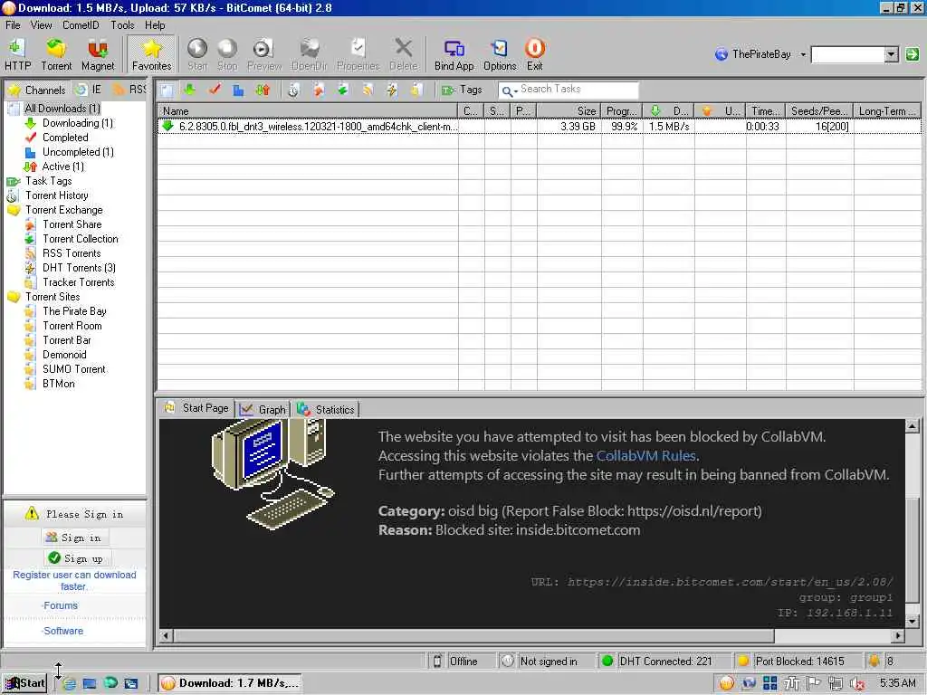Image resolution: width=927 pixels, height=695 pixels.
Task: Select All Downloads in sidebar
Action: point(62,109)
